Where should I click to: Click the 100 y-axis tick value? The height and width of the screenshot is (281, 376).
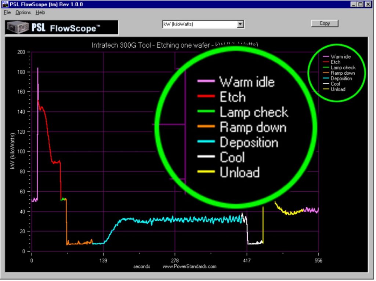pos(21,152)
